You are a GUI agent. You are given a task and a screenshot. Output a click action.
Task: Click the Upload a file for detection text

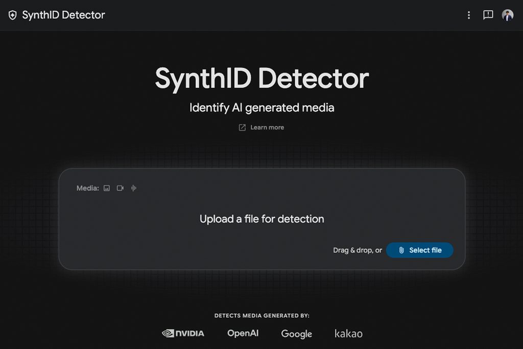click(x=262, y=219)
